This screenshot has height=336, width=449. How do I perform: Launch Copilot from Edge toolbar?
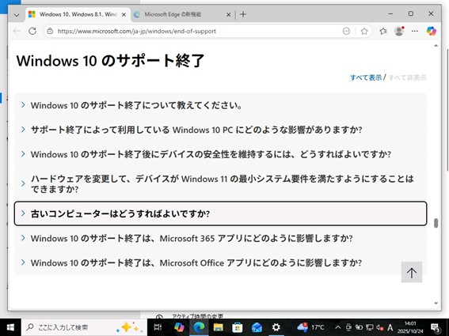pos(431,31)
